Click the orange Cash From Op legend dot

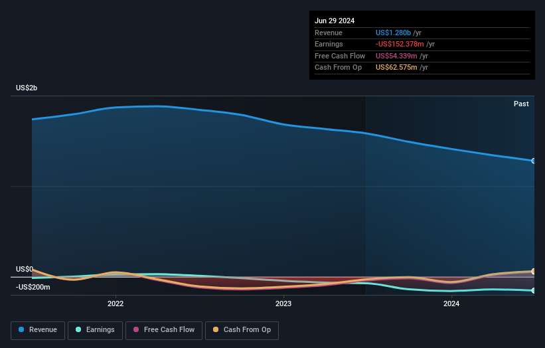[216, 329]
